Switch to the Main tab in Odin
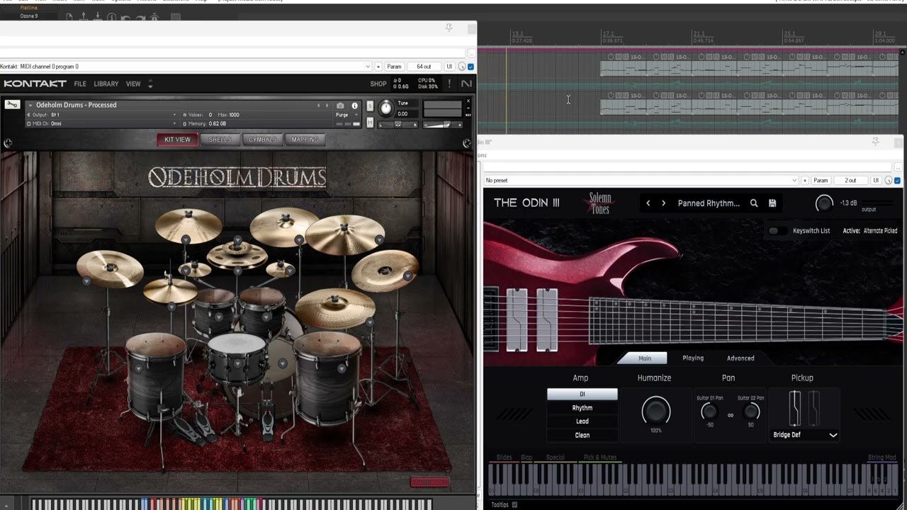907x510 pixels. (x=644, y=358)
